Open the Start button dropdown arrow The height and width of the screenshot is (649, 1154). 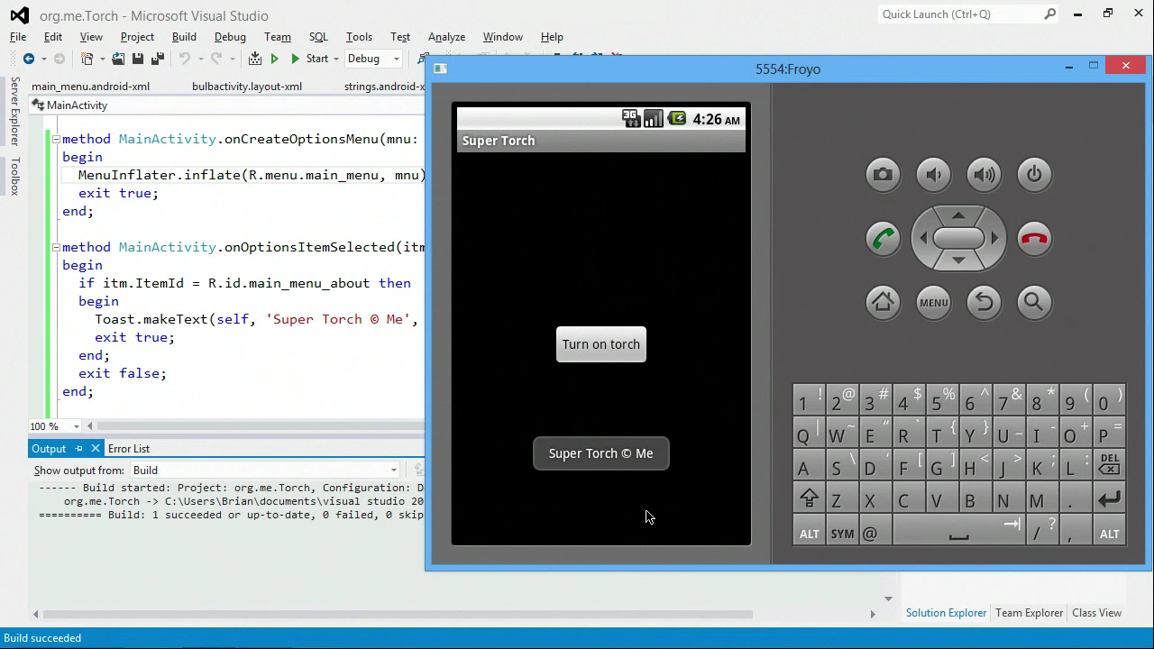tap(336, 59)
